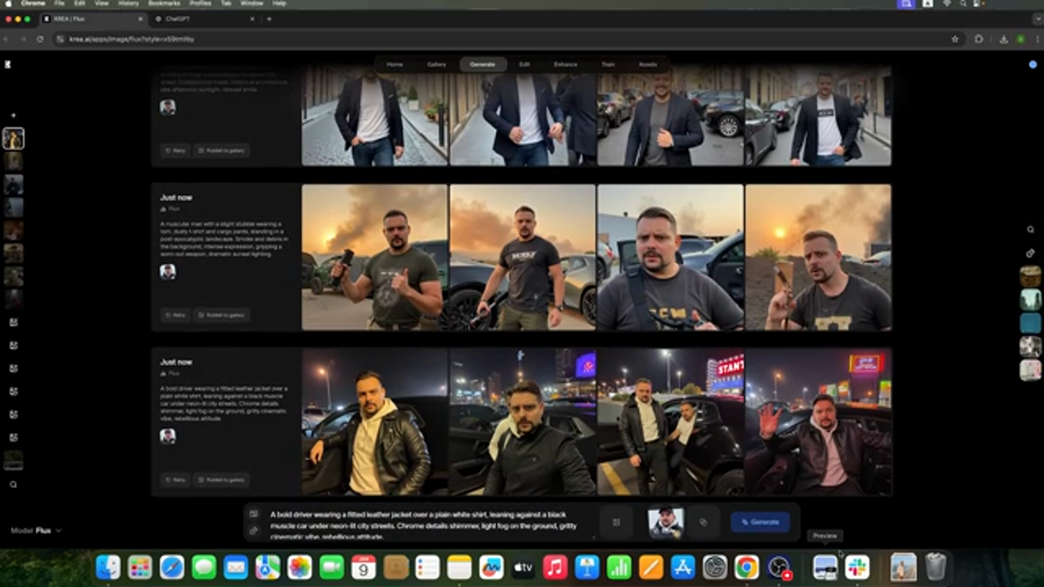Open Launchpad in the Dock
This screenshot has height=587, width=1044.
click(140, 567)
